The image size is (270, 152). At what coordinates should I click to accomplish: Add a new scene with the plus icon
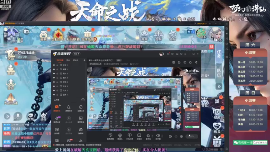tap(84, 60)
